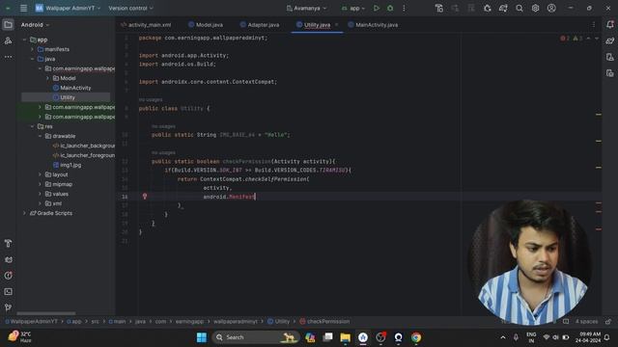The image size is (618, 347).
Task: Start debugging the app with the bug icon
Action: tap(390, 9)
